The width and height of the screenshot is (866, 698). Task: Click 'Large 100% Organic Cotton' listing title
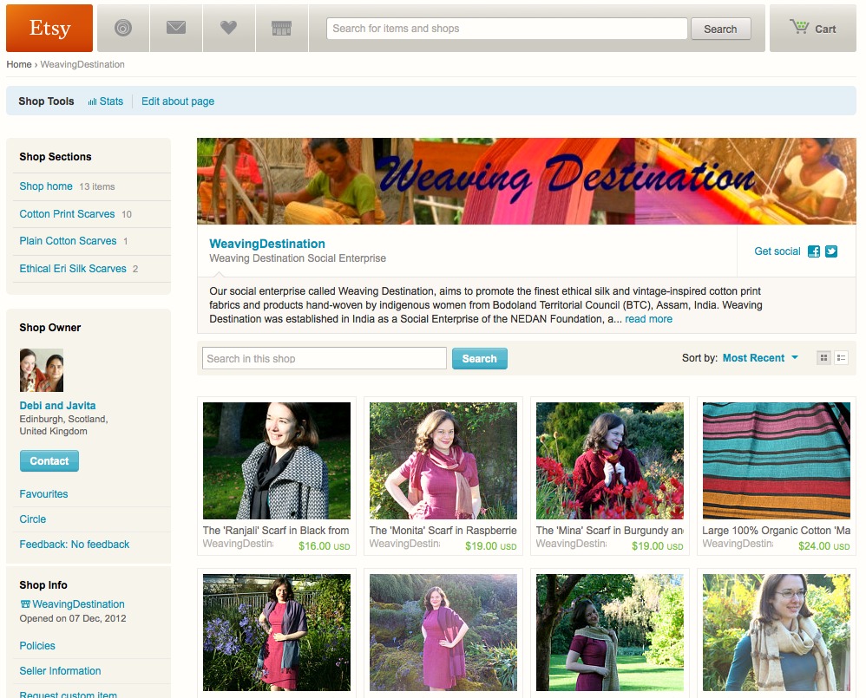pyautogui.click(x=776, y=531)
